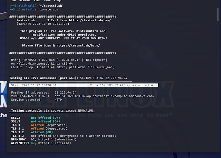This screenshot has height=158, width=221.
Task: Click 'kali㉿kali' prompt user label
Action: click(26, 6)
